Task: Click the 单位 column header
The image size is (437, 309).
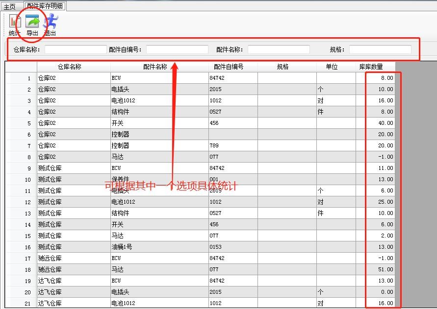Action: 336,67
